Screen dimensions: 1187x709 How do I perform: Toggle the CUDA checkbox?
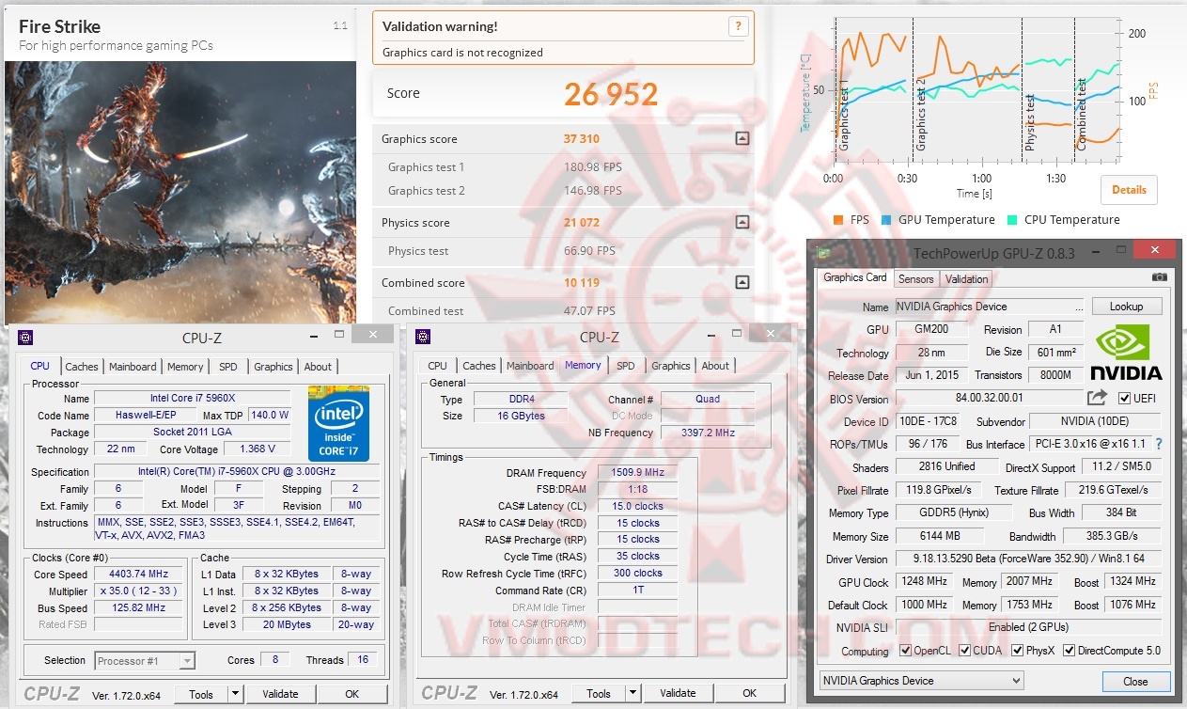point(966,651)
